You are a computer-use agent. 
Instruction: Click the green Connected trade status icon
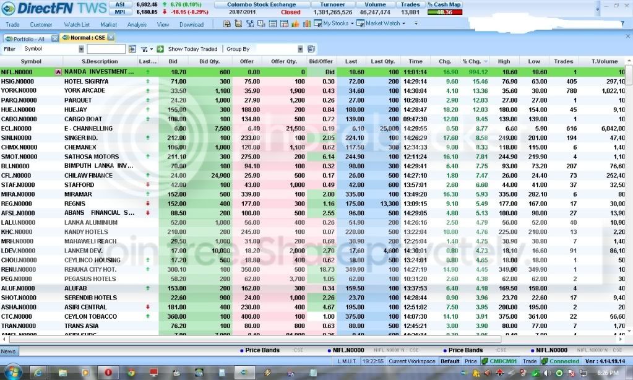coord(545,361)
